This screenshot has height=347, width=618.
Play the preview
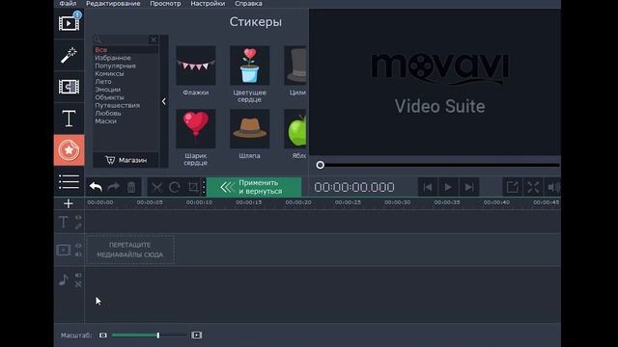click(448, 187)
